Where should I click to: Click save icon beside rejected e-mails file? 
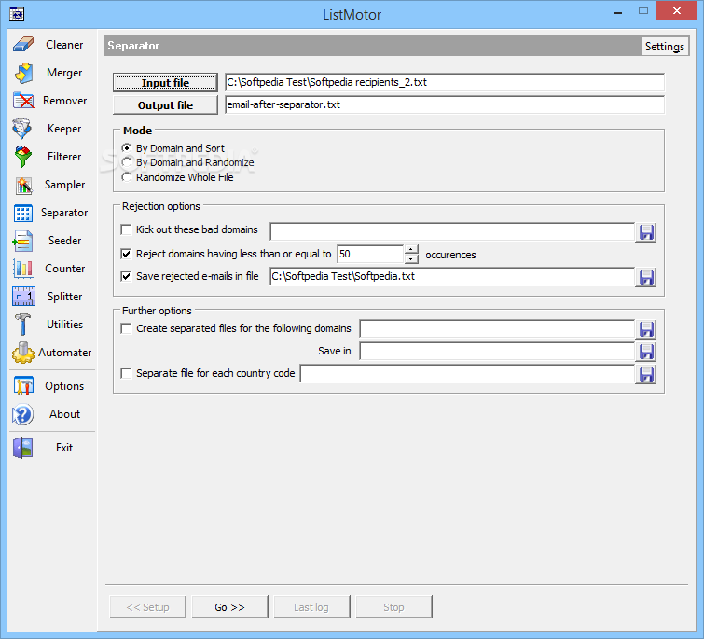pos(646,277)
